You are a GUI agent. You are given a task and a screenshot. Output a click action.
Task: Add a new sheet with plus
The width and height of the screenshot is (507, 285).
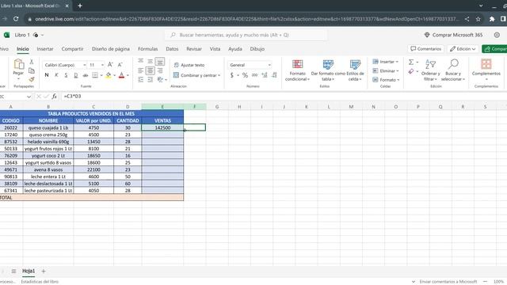[44, 271]
